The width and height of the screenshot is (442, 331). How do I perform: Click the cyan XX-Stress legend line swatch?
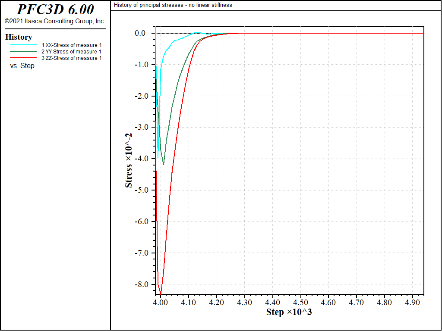coord(23,45)
